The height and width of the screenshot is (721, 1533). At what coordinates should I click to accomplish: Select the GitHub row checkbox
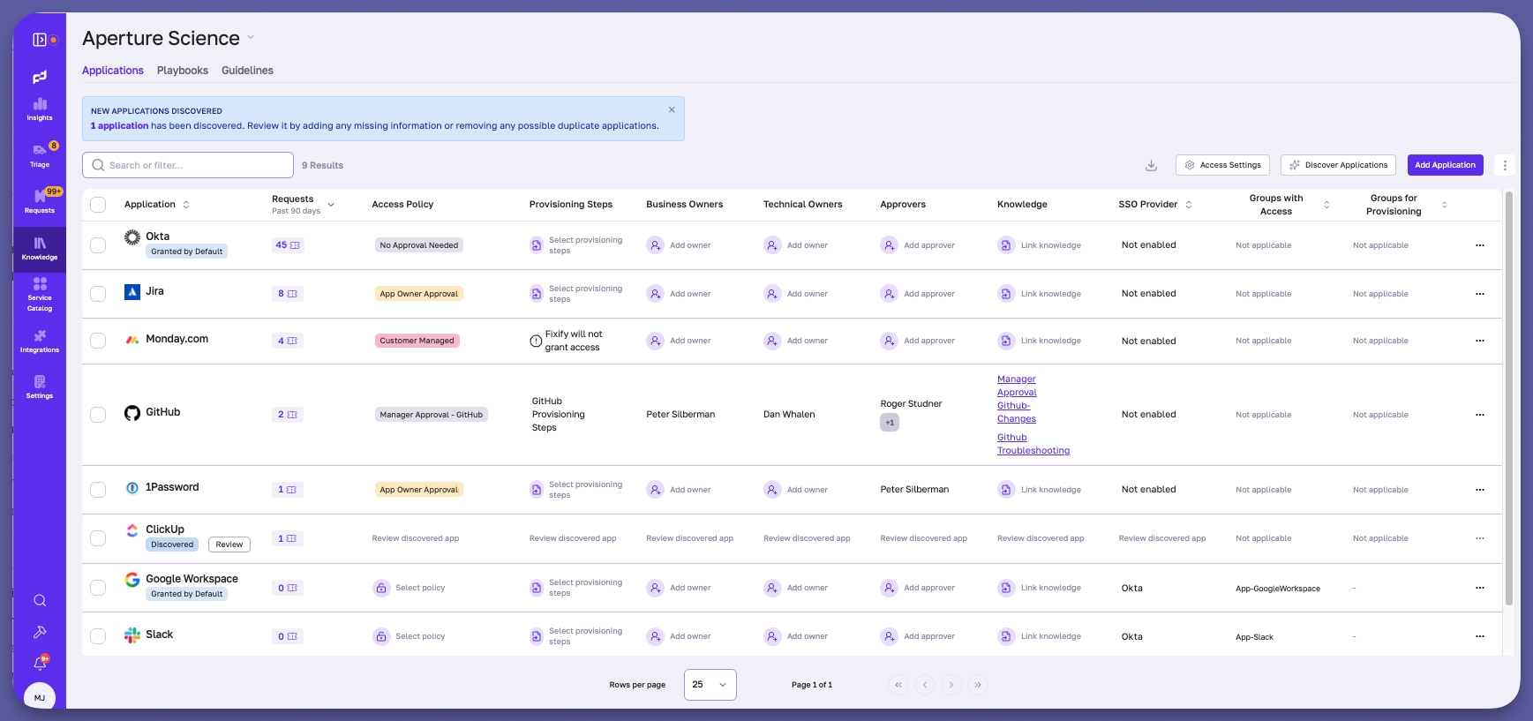[98, 415]
